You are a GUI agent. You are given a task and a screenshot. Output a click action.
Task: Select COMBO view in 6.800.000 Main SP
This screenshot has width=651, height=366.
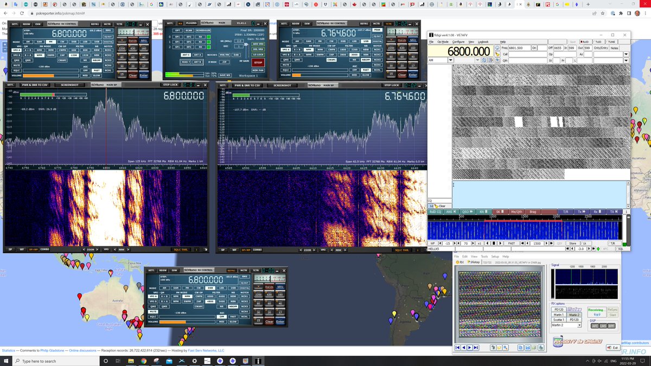coord(44,249)
